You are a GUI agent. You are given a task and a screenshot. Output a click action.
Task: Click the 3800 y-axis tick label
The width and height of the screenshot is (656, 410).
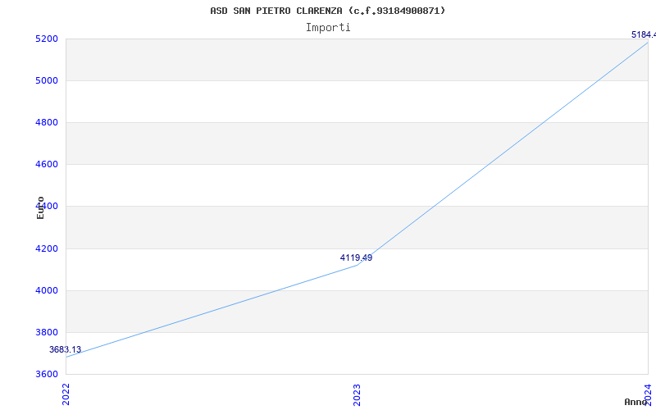pos(46,333)
